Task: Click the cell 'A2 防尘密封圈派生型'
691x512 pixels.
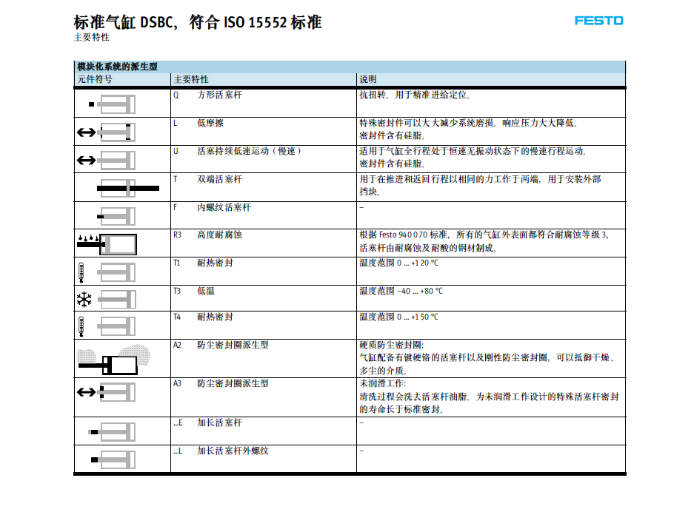Action: point(221,345)
